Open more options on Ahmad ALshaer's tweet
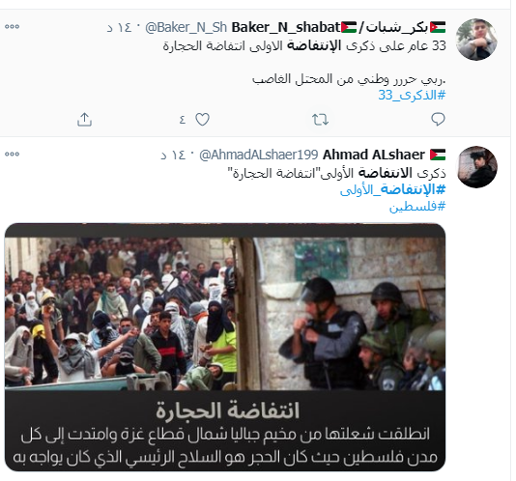 click(x=13, y=154)
